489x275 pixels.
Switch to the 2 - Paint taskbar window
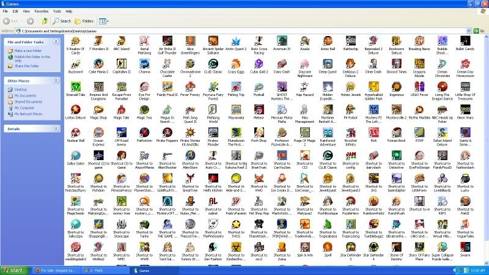105,270
